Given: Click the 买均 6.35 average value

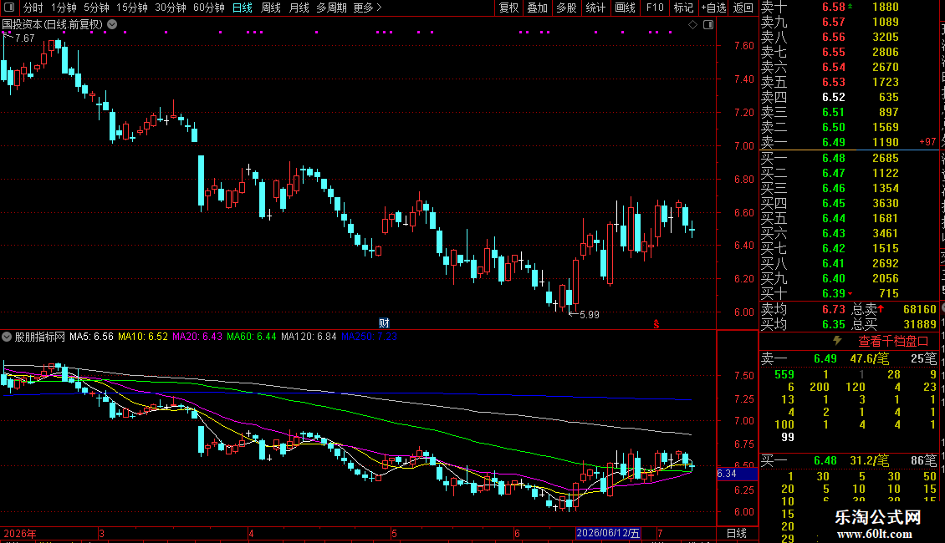Looking at the screenshot, I should pos(834,324).
